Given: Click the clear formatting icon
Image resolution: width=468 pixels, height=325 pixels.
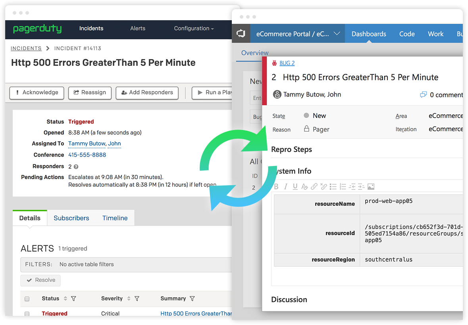Looking at the screenshot, I should 304,187.
